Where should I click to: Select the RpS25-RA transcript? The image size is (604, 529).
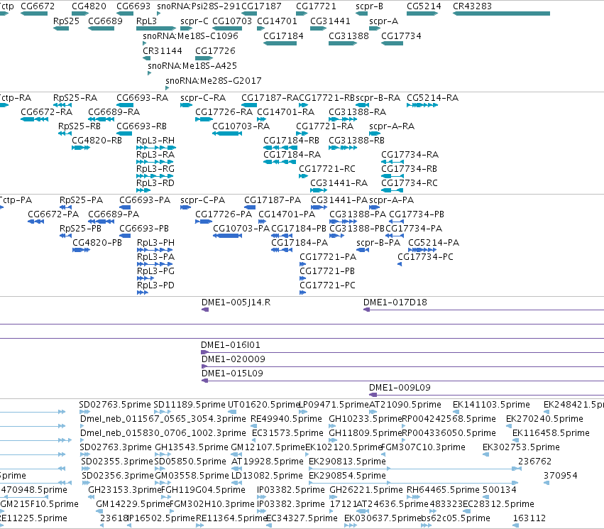(x=62, y=105)
